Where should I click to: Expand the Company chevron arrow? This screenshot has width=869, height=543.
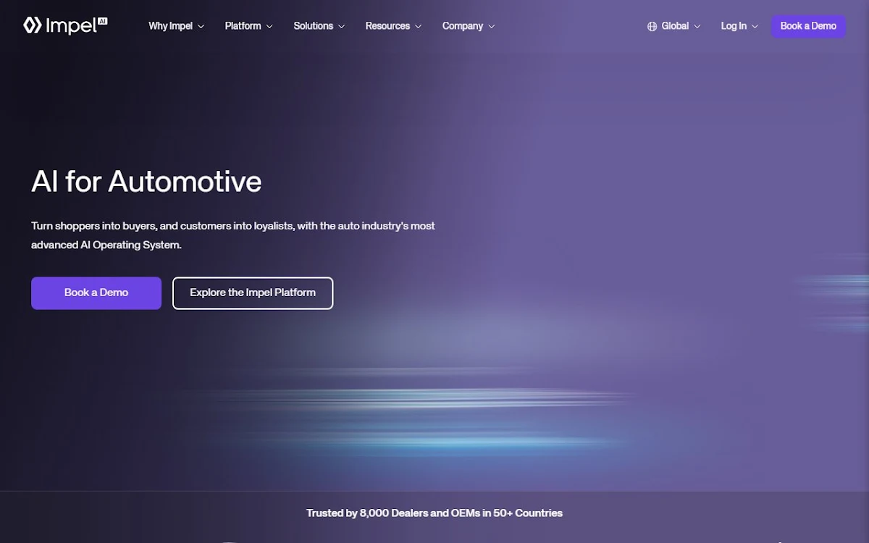point(491,27)
